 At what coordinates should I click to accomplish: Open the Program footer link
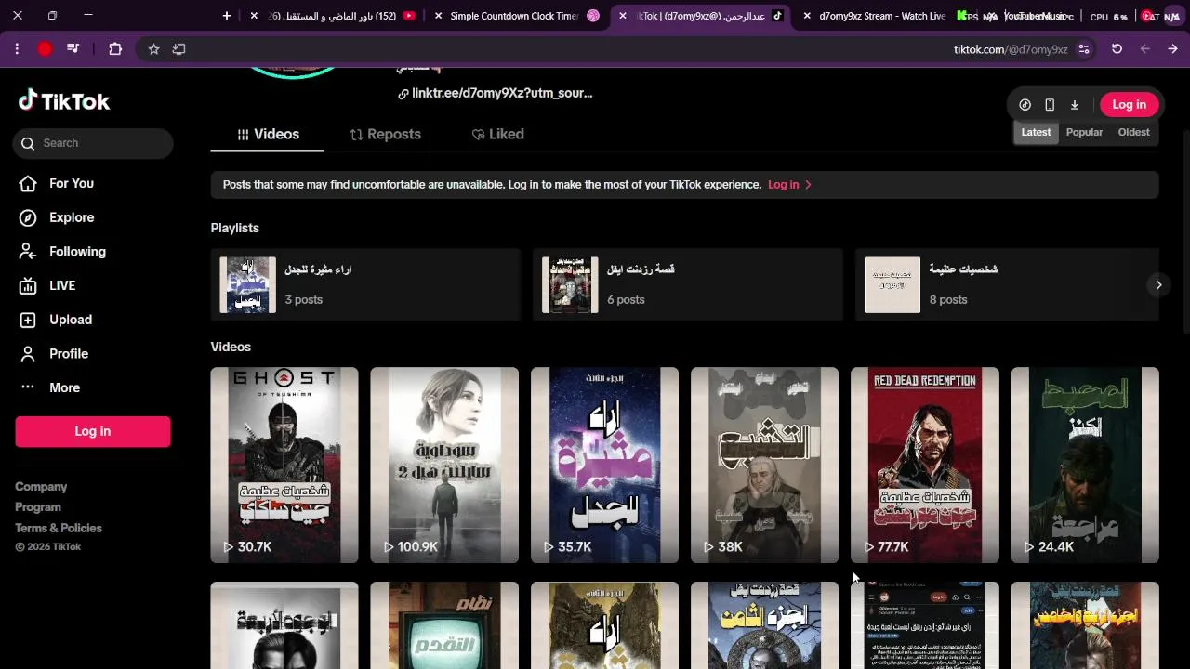click(x=38, y=507)
